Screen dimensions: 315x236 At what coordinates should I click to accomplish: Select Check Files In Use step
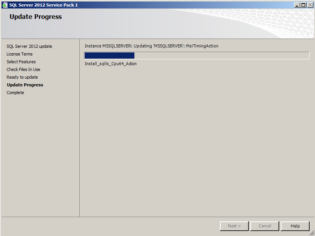(x=23, y=69)
